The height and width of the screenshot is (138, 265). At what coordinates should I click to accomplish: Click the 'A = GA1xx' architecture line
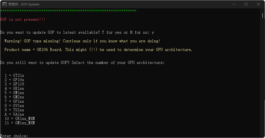click(14, 114)
